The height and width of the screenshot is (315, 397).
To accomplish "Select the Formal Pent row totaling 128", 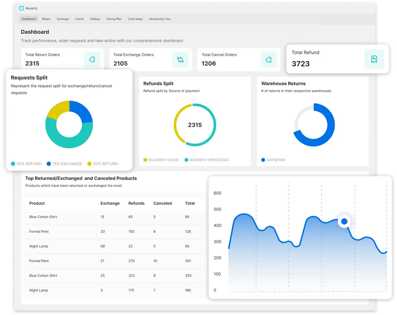I will [x=115, y=232].
